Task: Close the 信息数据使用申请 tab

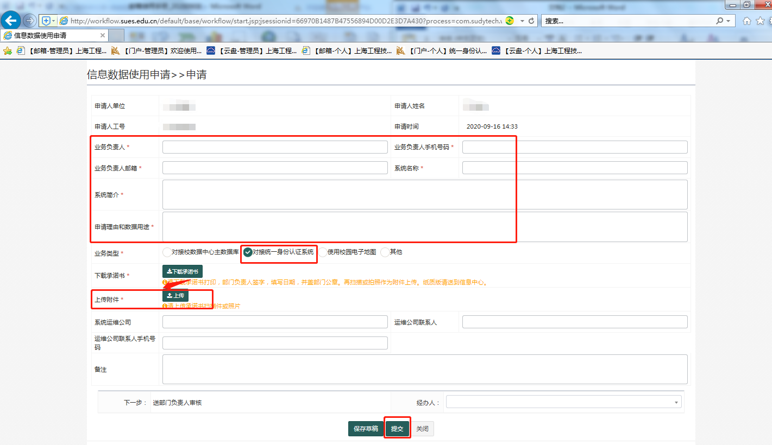Action: [x=103, y=35]
